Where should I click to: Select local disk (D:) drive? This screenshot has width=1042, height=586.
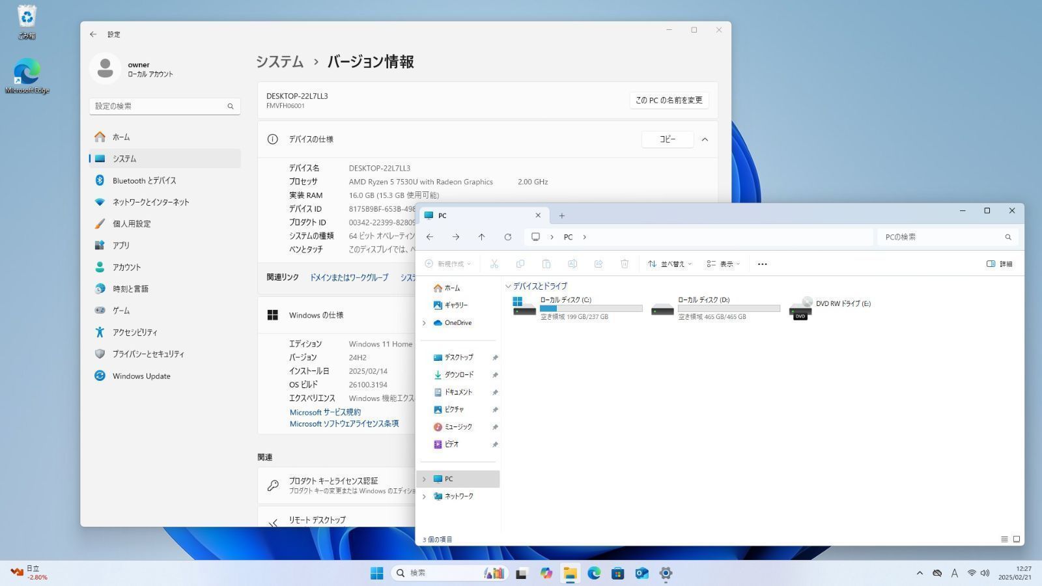pyautogui.click(x=715, y=308)
